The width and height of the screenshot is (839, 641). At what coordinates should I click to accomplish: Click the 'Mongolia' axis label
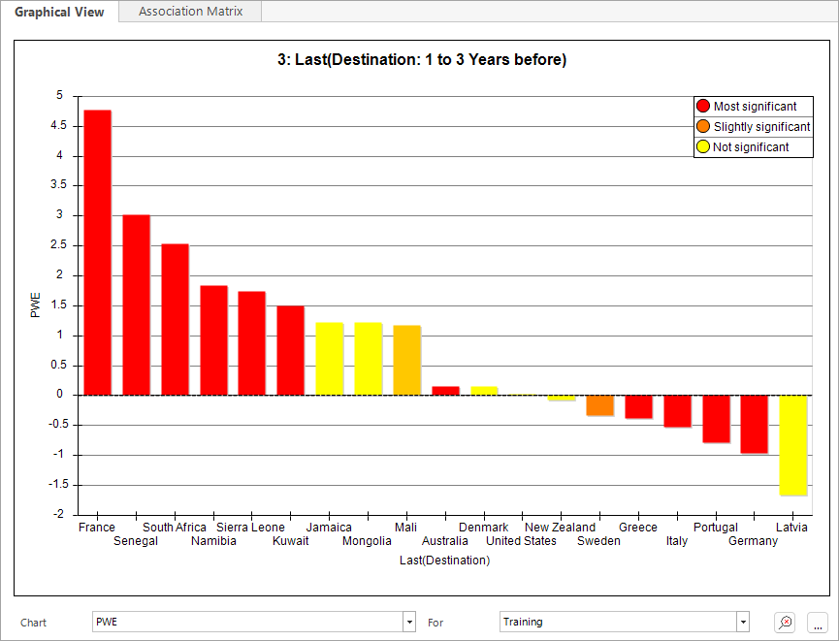click(x=367, y=541)
